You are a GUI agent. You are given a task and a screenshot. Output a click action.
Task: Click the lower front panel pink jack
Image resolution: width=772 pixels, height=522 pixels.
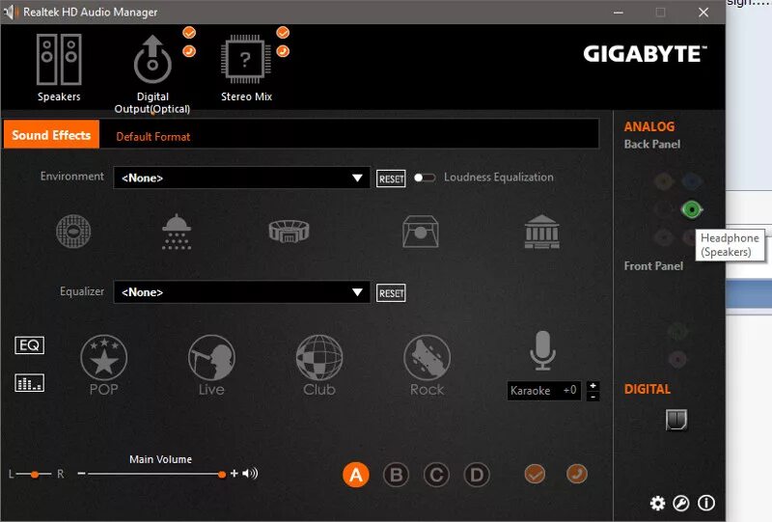(x=677, y=359)
